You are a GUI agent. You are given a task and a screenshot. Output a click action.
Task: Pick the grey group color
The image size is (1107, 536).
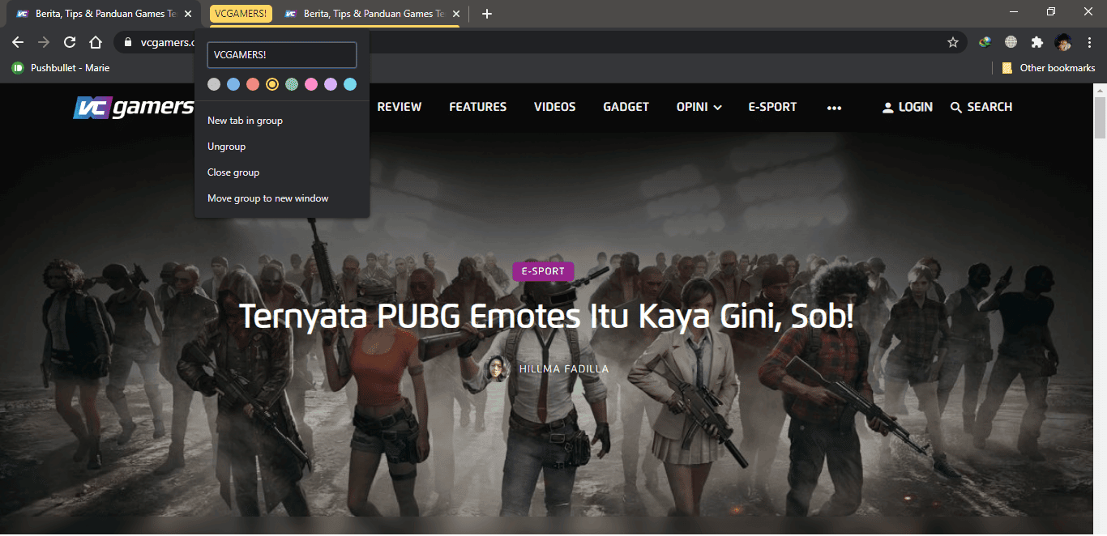coord(214,84)
